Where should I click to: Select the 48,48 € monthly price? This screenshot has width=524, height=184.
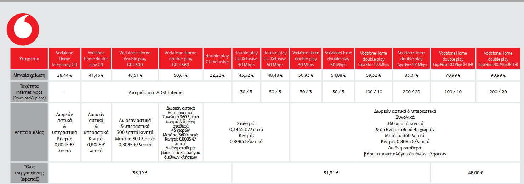275,75
